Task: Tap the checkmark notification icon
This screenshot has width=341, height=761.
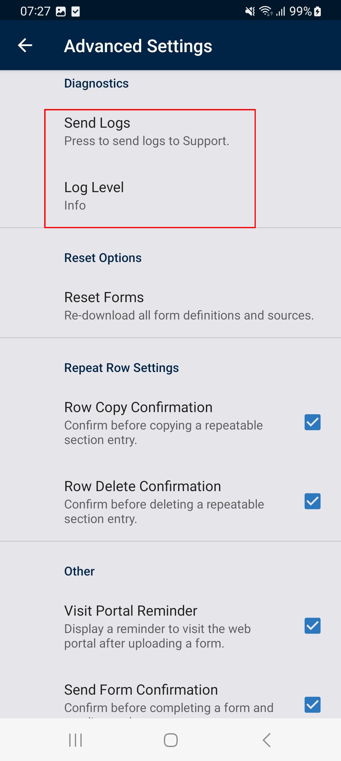Action: [x=76, y=12]
